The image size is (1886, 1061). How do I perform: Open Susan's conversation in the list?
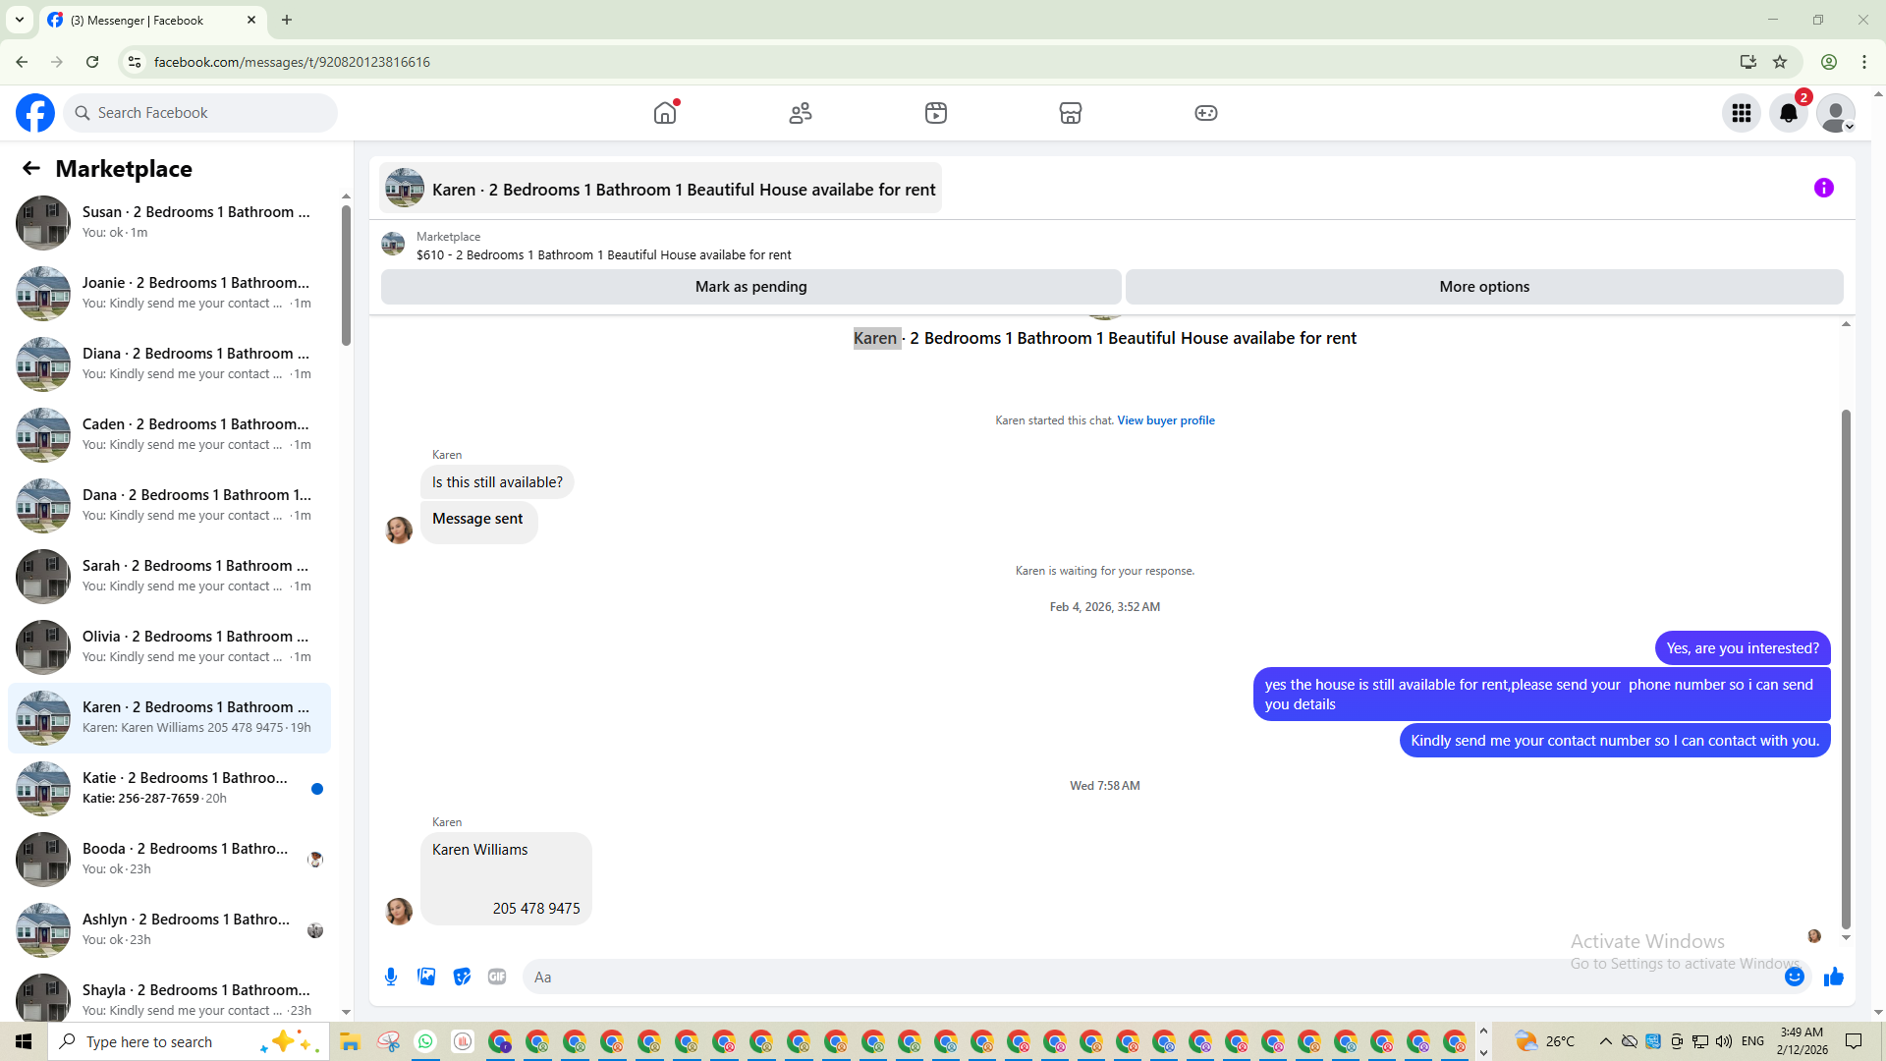click(169, 223)
